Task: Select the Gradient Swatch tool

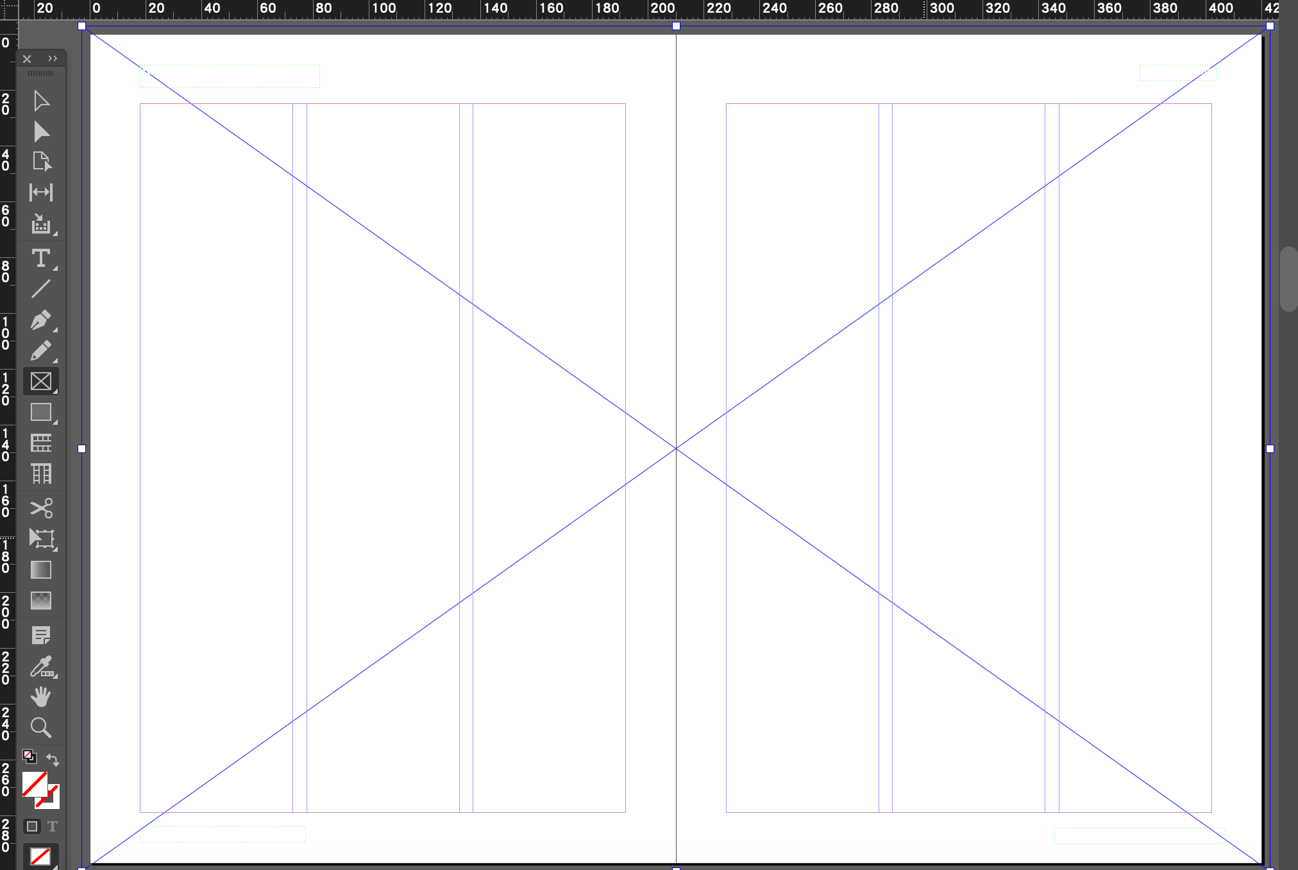Action: tap(41, 570)
